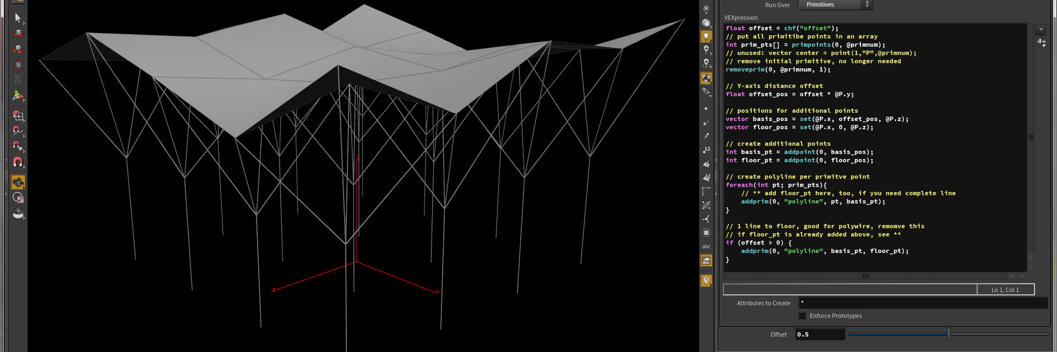
Task: Click the Offset parameter label
Action: click(778, 334)
